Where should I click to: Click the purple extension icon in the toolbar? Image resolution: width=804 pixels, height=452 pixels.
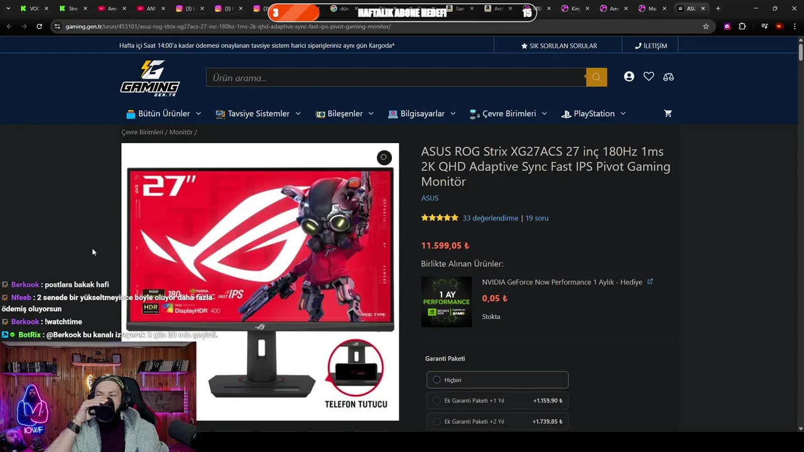pos(727,26)
